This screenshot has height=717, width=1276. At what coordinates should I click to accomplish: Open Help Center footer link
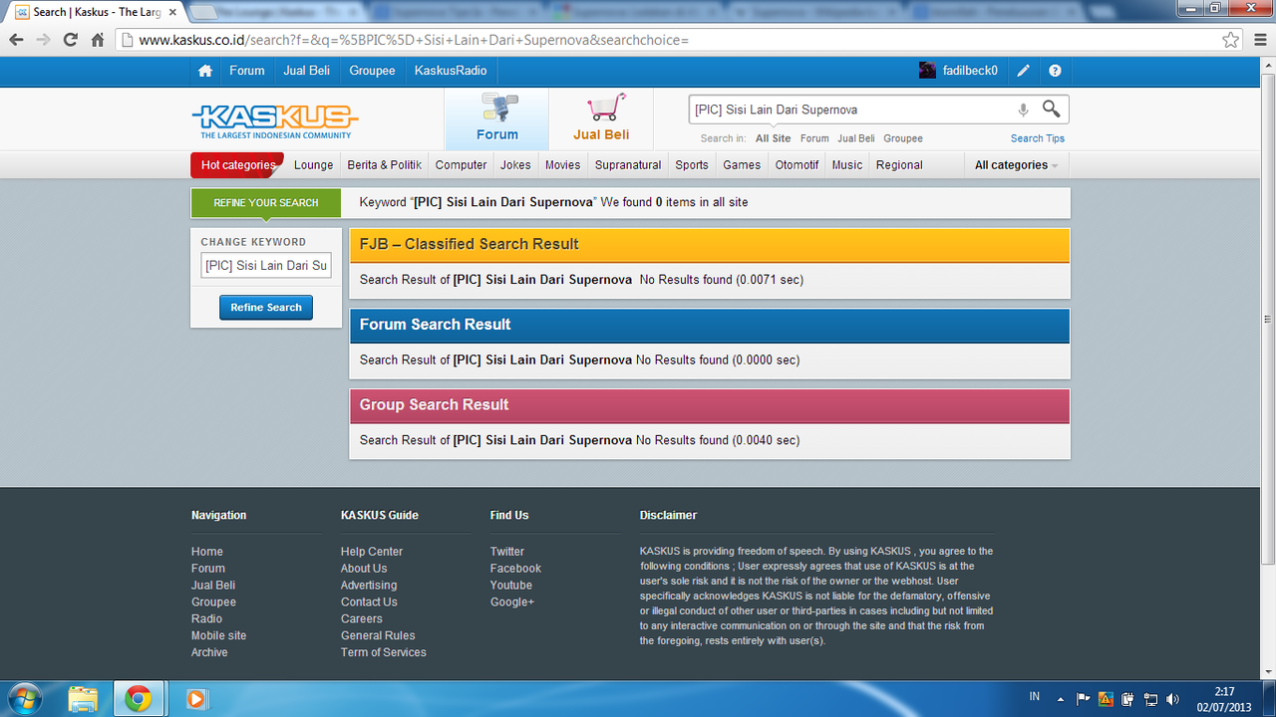(x=372, y=552)
